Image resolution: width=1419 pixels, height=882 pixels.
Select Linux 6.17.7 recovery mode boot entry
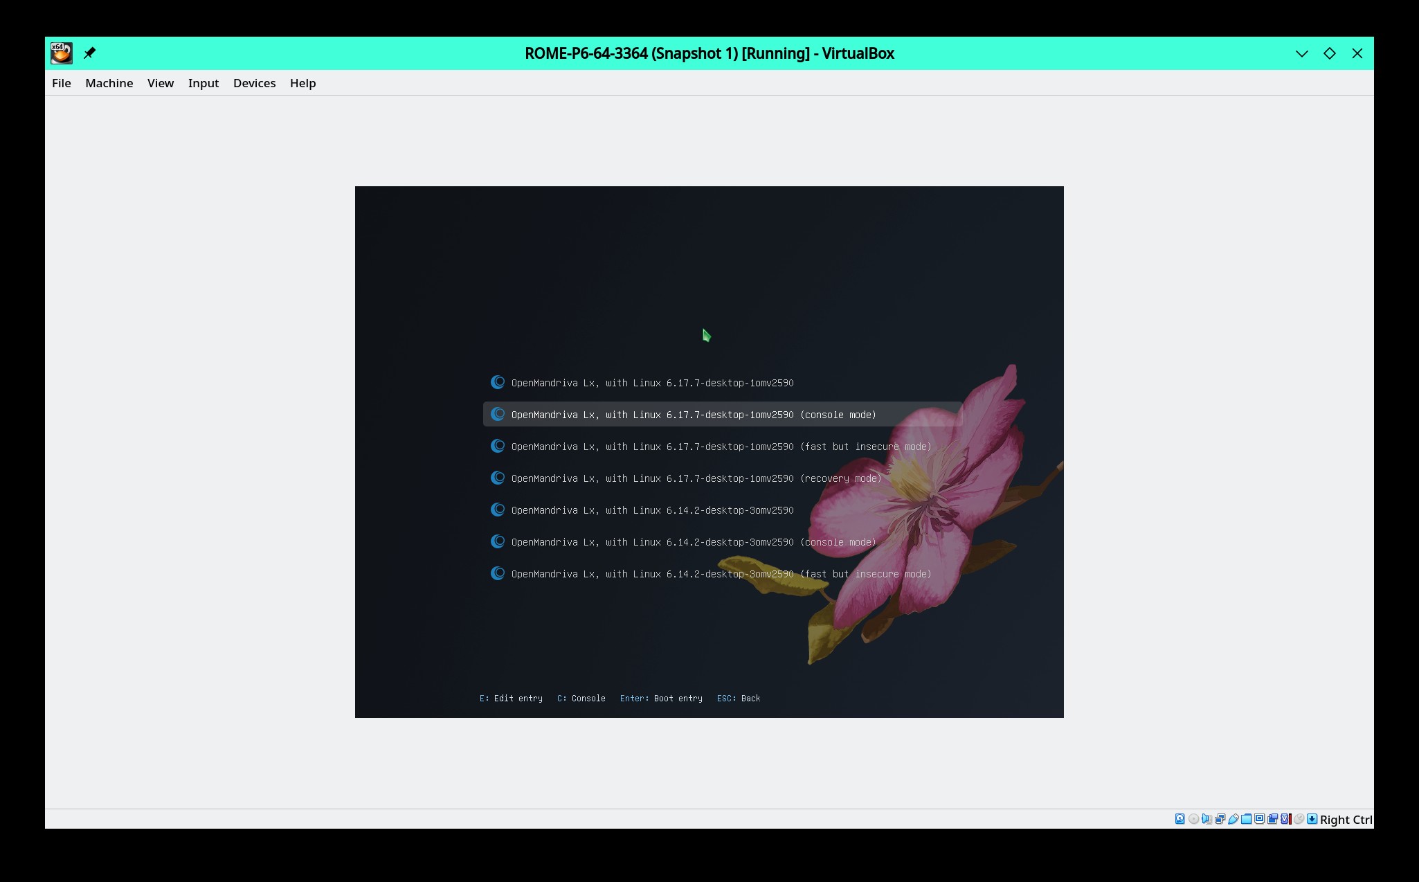coord(696,478)
